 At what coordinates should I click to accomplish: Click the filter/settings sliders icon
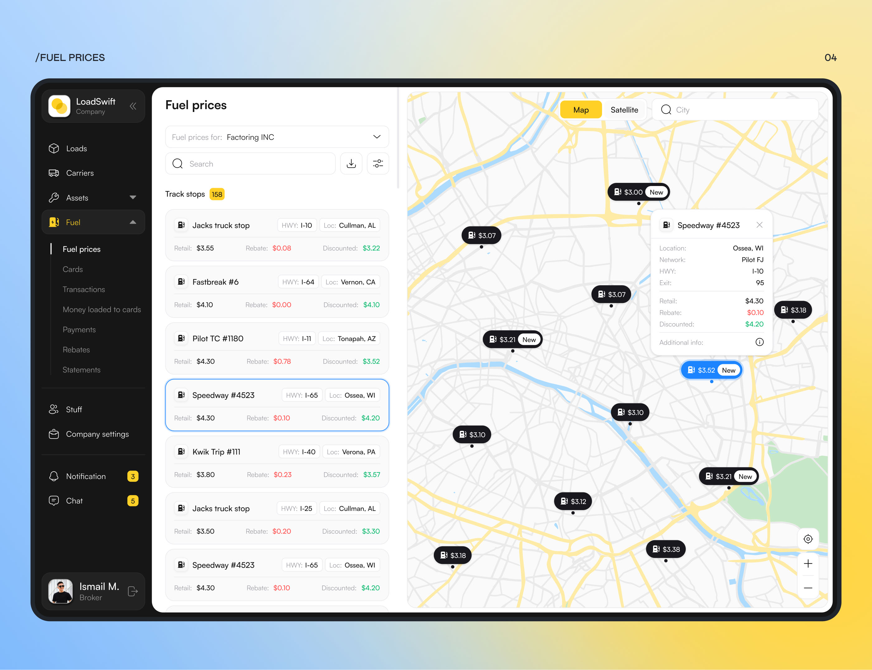377,163
